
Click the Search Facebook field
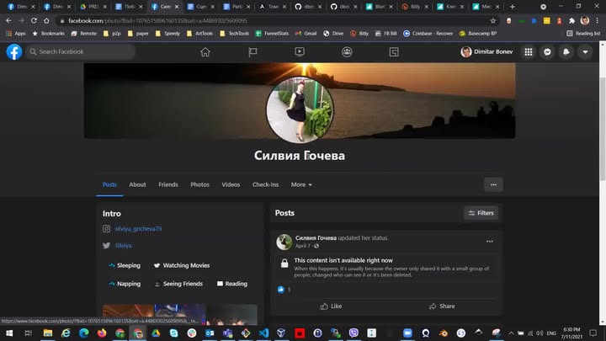(x=81, y=52)
